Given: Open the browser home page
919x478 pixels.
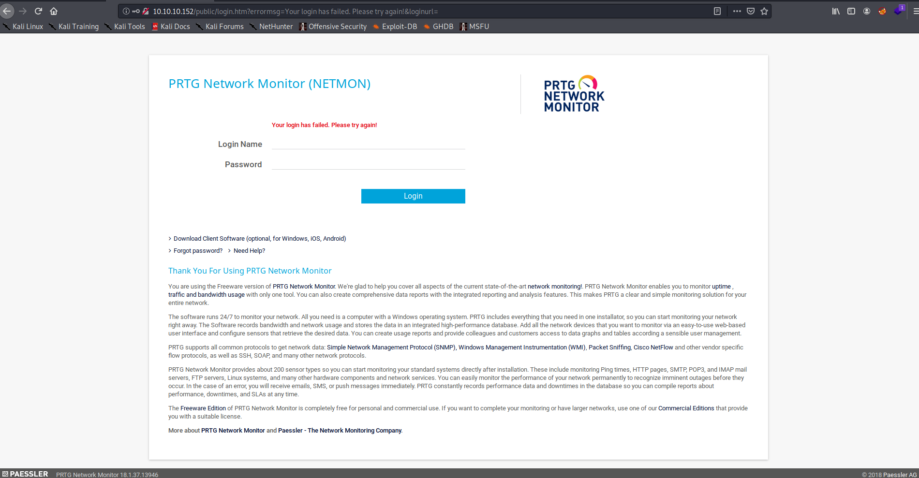Looking at the screenshot, I should click(53, 11).
